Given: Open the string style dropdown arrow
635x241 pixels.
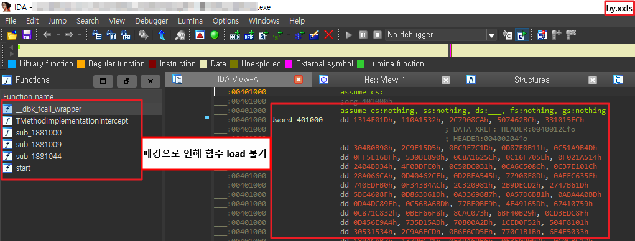Looking at the screenshot, I should coord(289,35).
